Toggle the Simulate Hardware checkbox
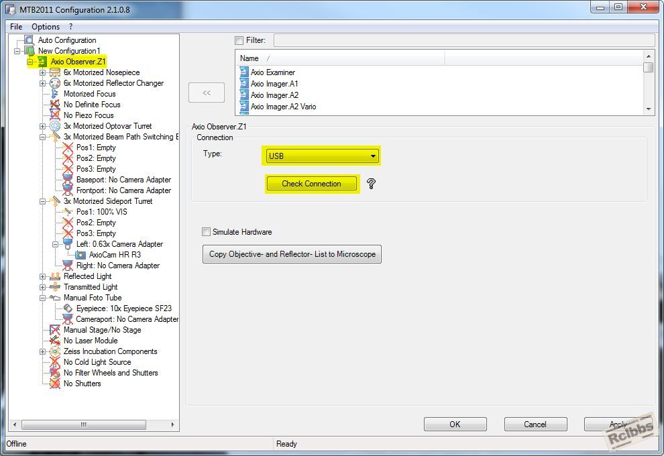This screenshot has height=456, width=664. (206, 231)
